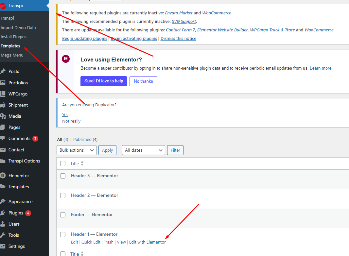Image resolution: width=349 pixels, height=256 pixels.
Task: Check the Footer row checkbox
Action: (x=63, y=215)
